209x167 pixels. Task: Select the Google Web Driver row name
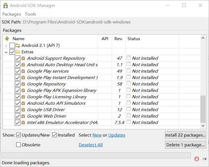pyautogui.click(x=47, y=116)
